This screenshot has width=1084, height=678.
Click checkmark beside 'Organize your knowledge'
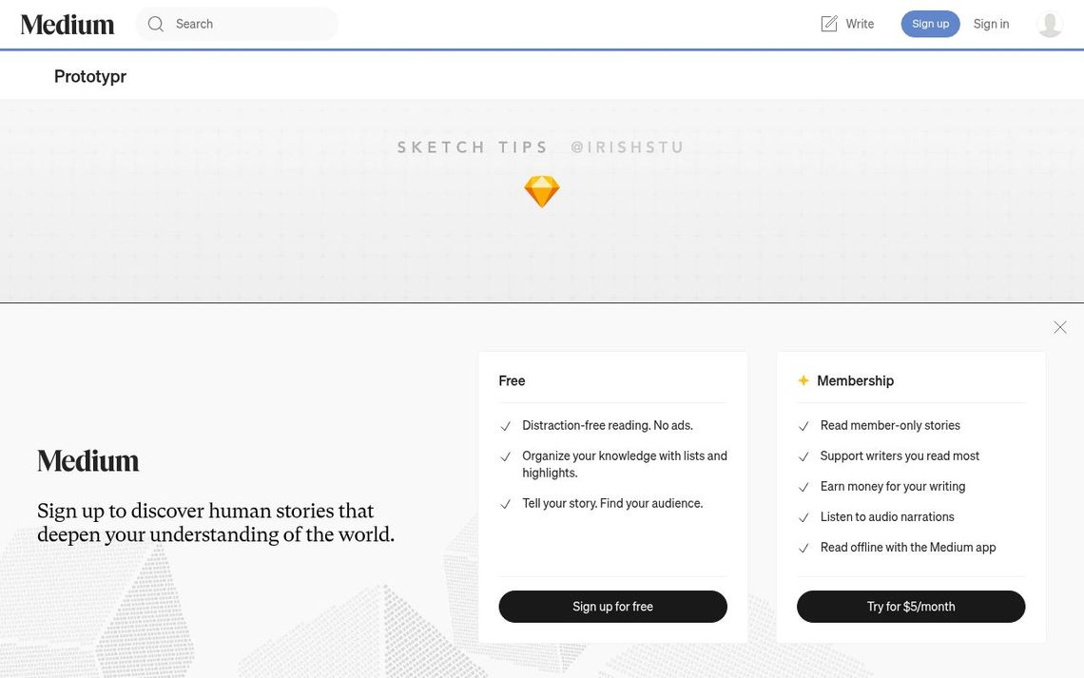505,456
